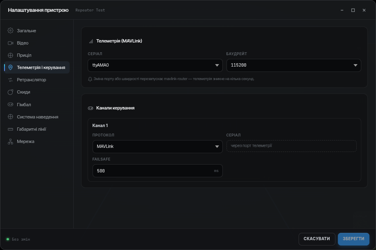Click the network icon beside Мережа
The image size is (376, 250).
point(10,141)
